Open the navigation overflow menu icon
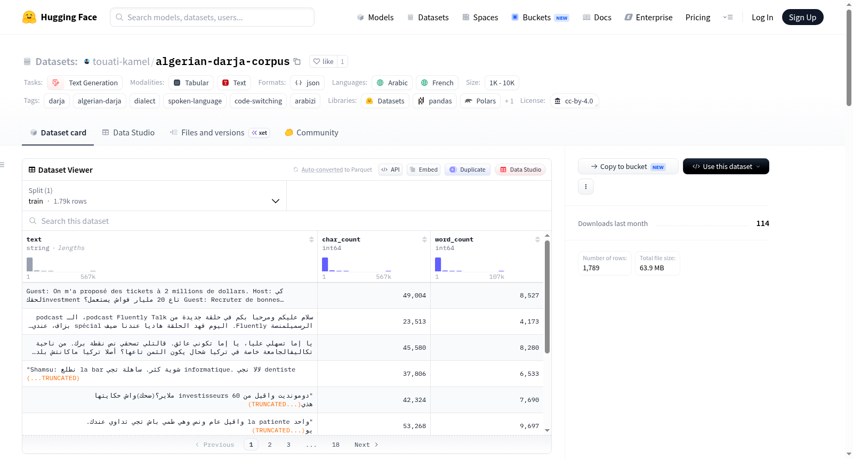 728,17
